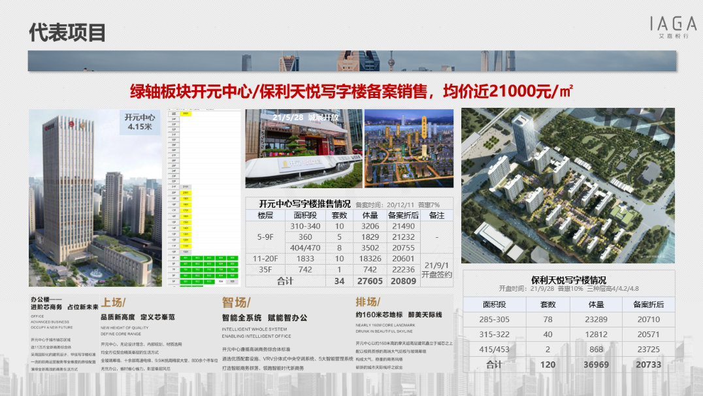Click the 285-305 area cell
The width and height of the screenshot is (703, 396).
494,320
